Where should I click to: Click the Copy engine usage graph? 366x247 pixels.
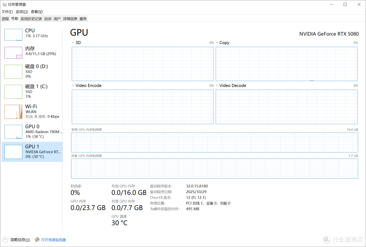click(287, 64)
